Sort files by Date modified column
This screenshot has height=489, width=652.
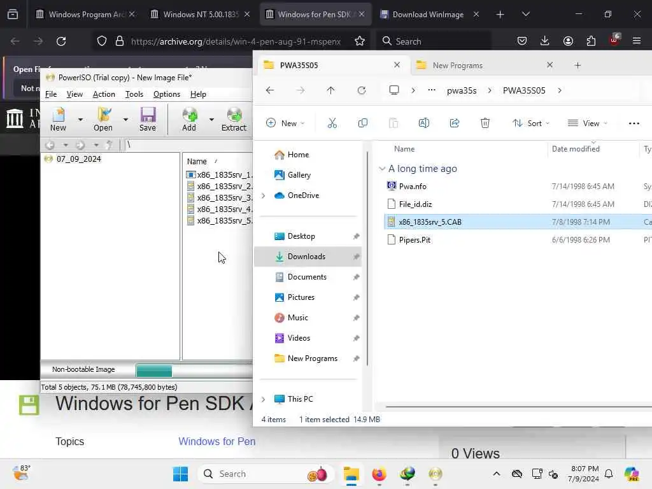coord(576,149)
